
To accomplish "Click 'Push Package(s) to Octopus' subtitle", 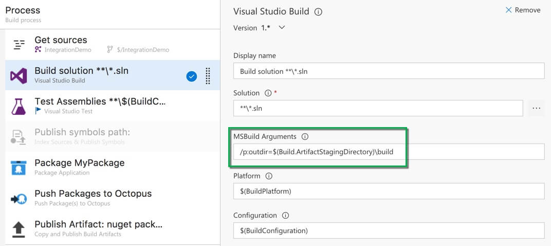I will [72, 203].
